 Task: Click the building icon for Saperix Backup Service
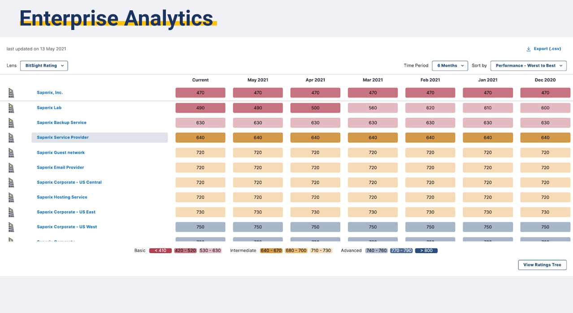(11, 123)
